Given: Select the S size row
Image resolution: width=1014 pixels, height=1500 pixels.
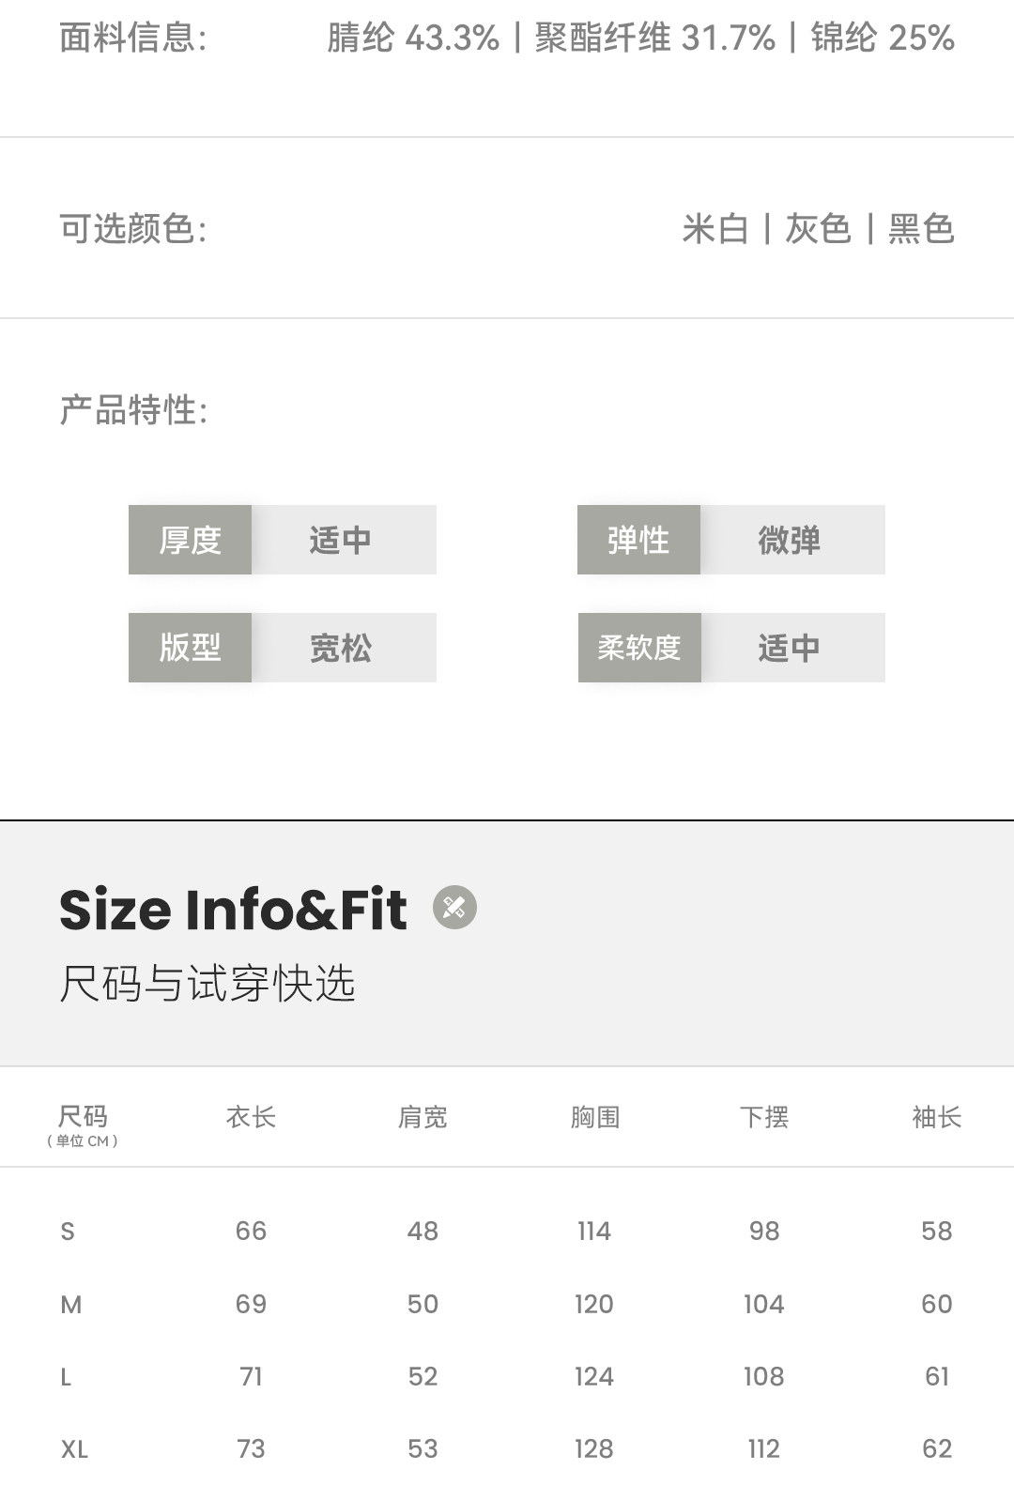Looking at the screenshot, I should tap(68, 1232).
